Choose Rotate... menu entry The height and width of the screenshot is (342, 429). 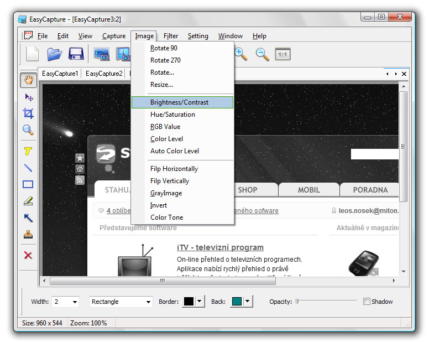(182, 72)
